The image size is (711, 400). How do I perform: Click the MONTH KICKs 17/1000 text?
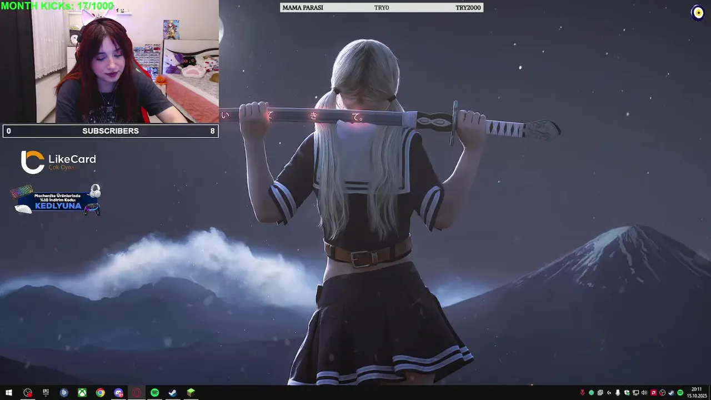pyautogui.click(x=57, y=6)
